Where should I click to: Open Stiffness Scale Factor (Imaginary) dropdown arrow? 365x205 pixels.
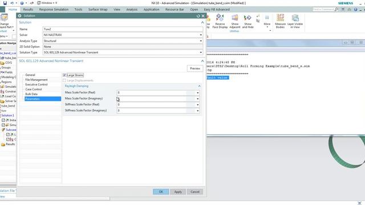click(198, 111)
